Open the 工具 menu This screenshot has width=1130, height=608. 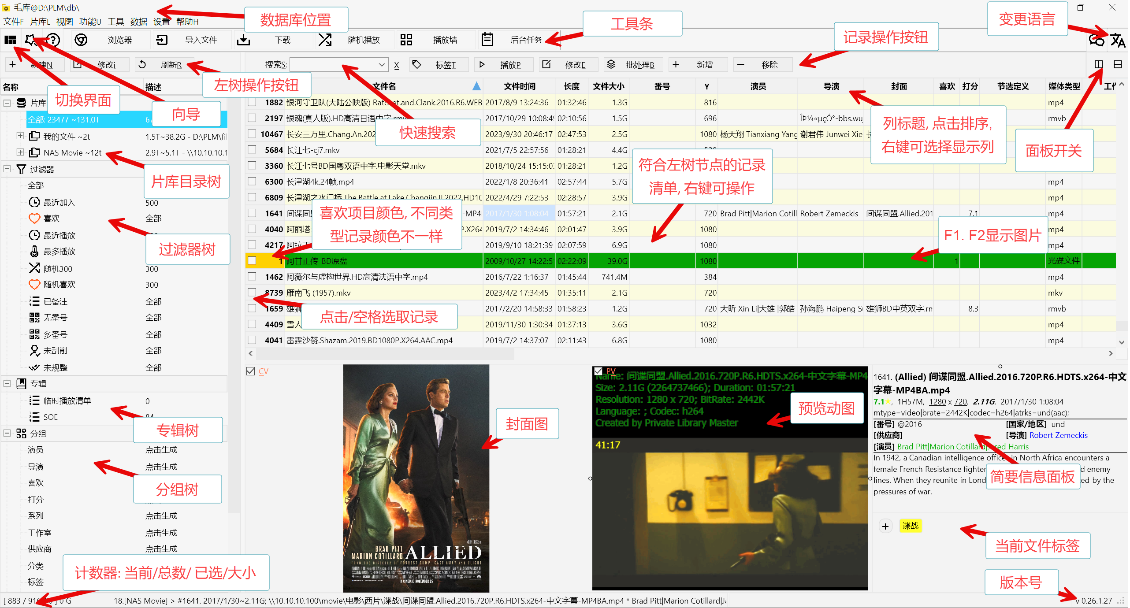116,22
